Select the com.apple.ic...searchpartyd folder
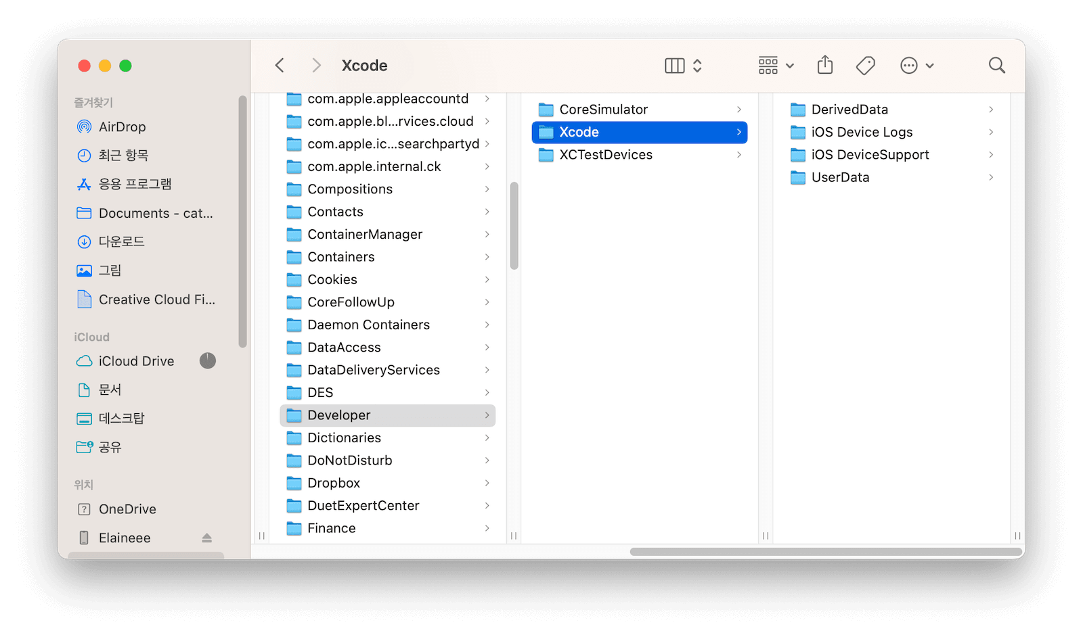Screen dimensions: 1083x635 click(x=387, y=144)
